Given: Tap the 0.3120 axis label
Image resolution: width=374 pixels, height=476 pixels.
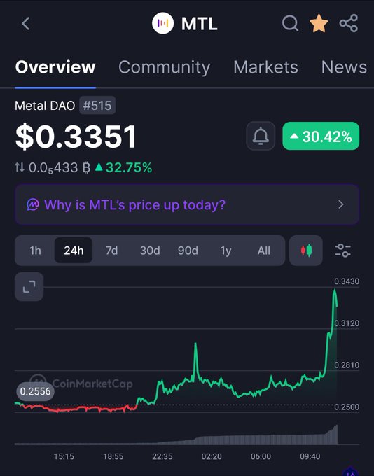Looking at the screenshot, I should pyautogui.click(x=347, y=323).
